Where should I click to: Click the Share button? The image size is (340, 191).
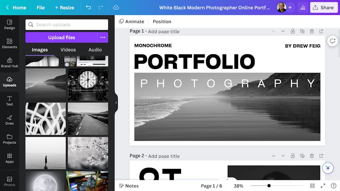pyautogui.click(x=324, y=8)
